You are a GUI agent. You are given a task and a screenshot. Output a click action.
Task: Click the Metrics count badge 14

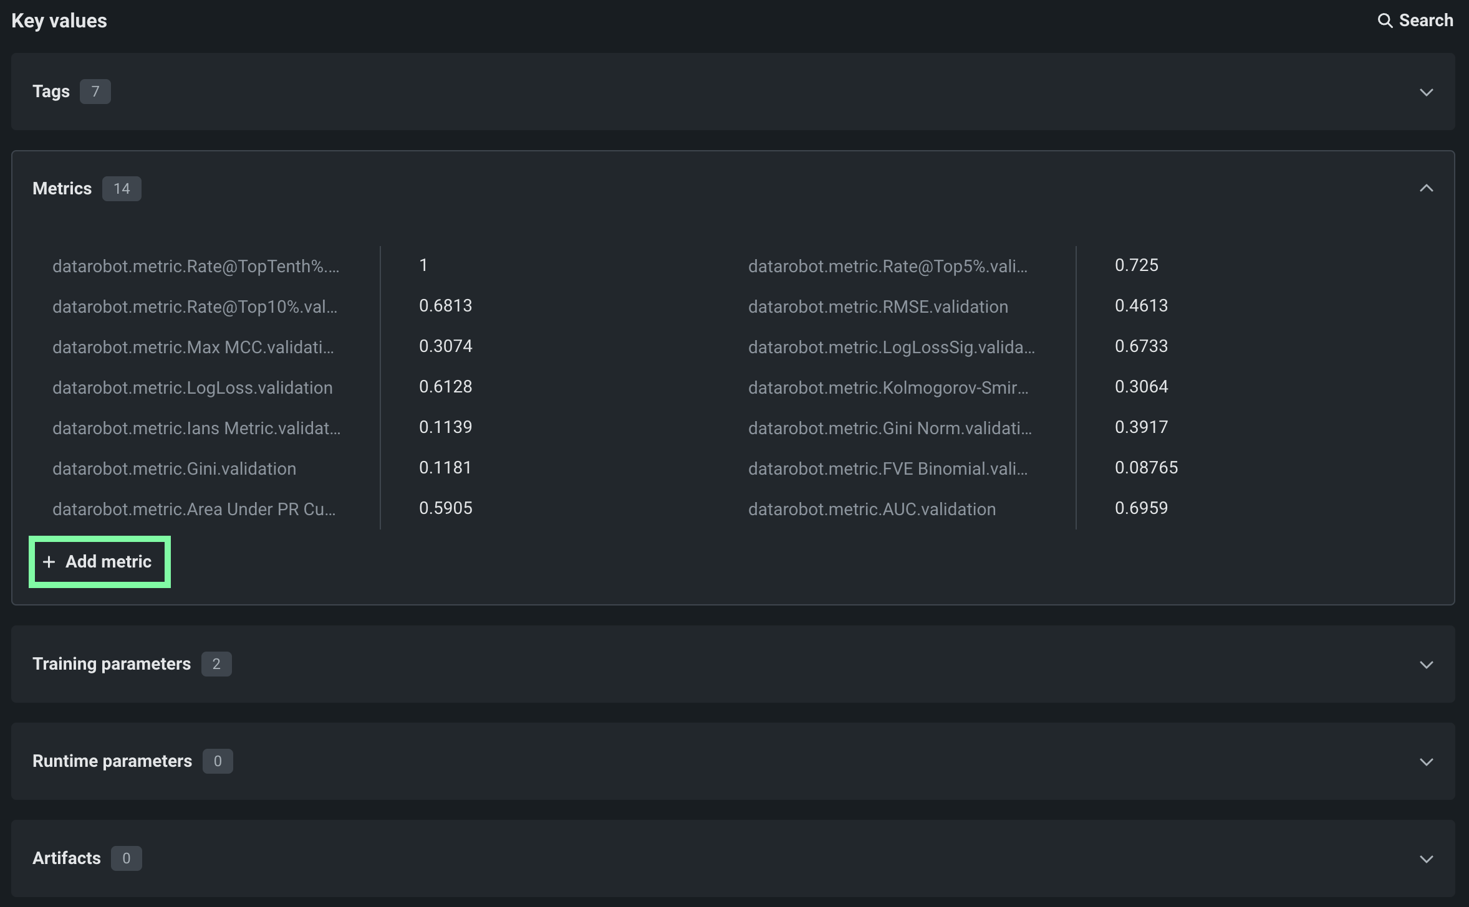122,189
